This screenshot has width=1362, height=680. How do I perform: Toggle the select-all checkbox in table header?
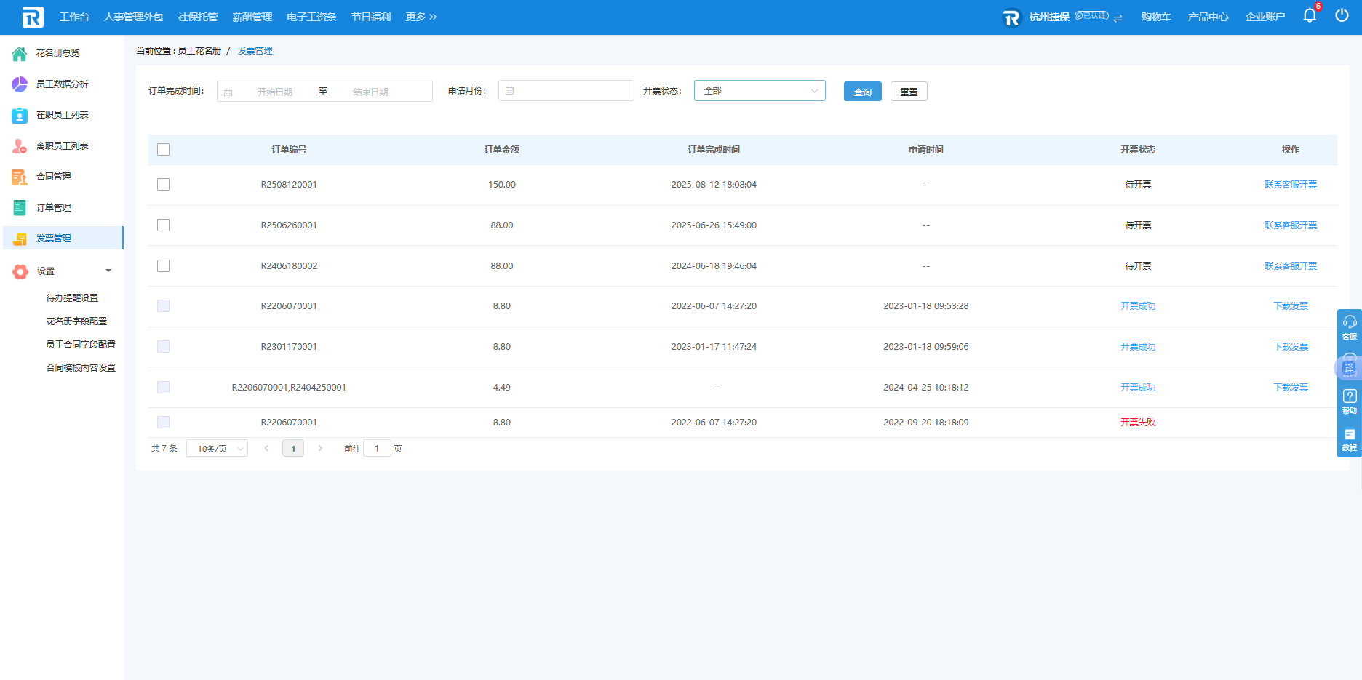tap(163, 150)
